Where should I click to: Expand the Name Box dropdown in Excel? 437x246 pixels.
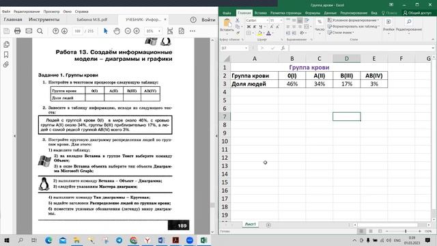pos(246,48)
